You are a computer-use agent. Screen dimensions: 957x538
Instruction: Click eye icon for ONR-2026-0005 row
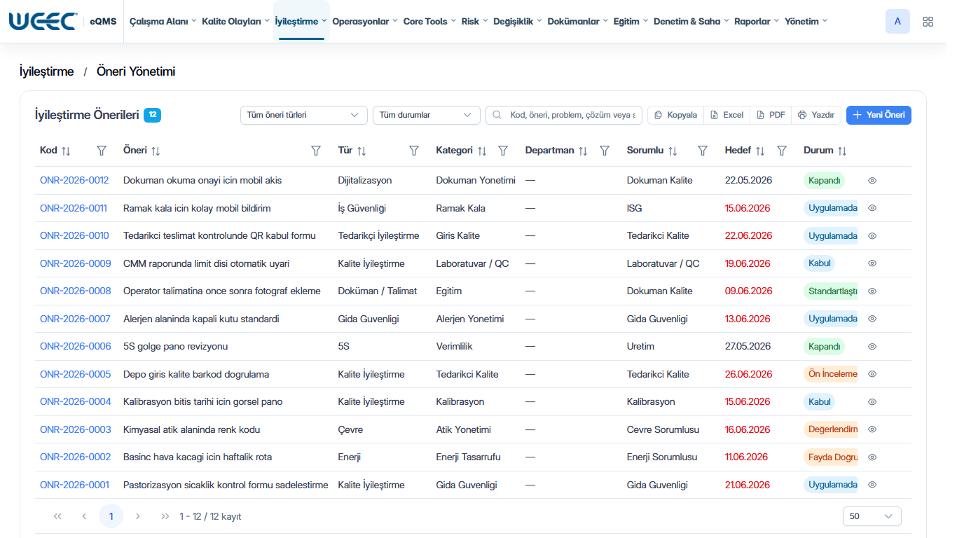872,374
